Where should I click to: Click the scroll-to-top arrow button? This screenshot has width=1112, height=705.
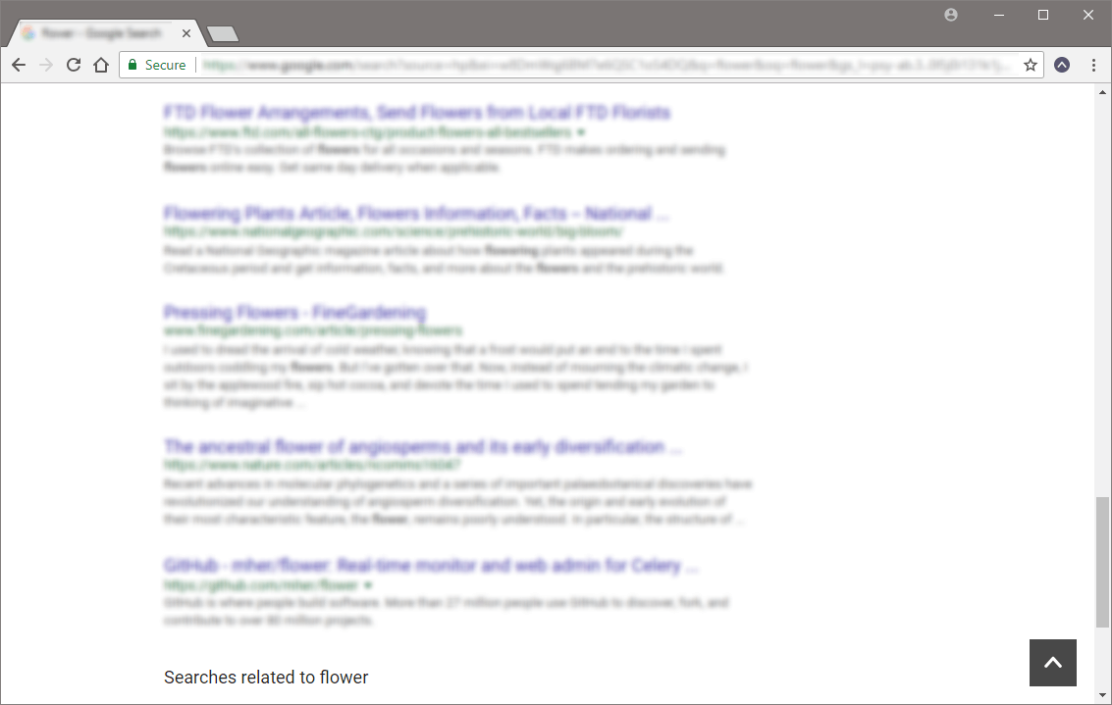point(1053,663)
